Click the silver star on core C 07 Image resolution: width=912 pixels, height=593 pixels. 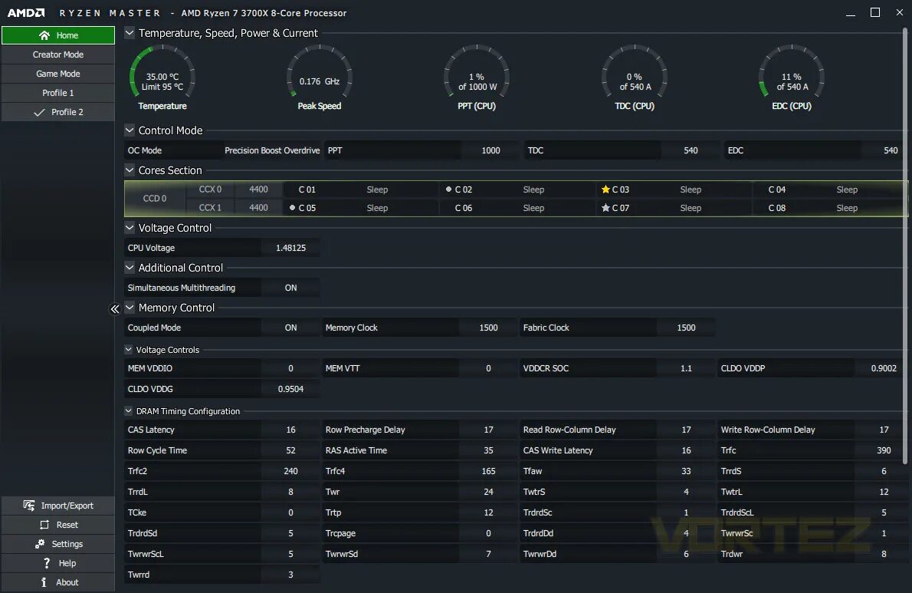click(x=605, y=208)
